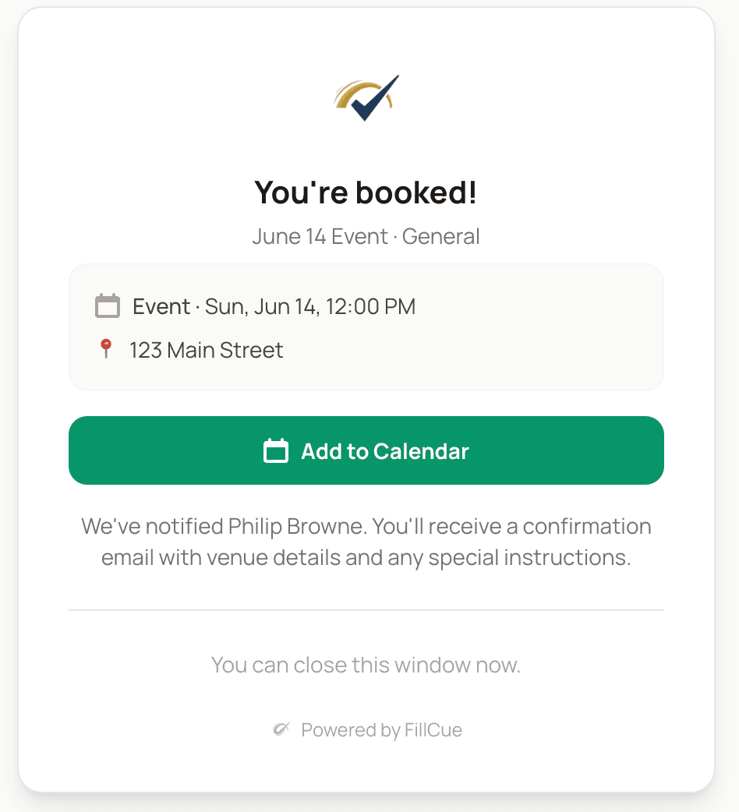Click the FillCue feather logo at the bottom

282,729
